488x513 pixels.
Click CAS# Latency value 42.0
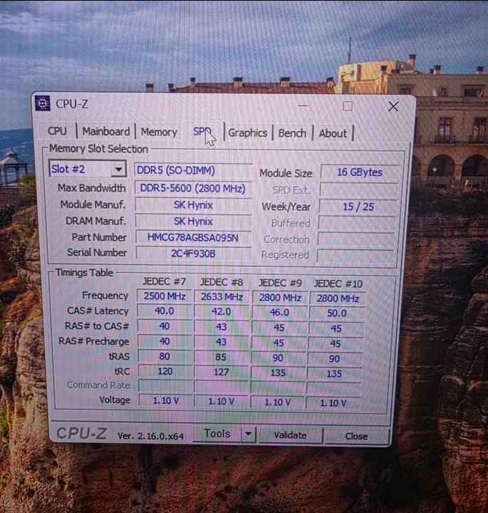pyautogui.click(x=222, y=311)
